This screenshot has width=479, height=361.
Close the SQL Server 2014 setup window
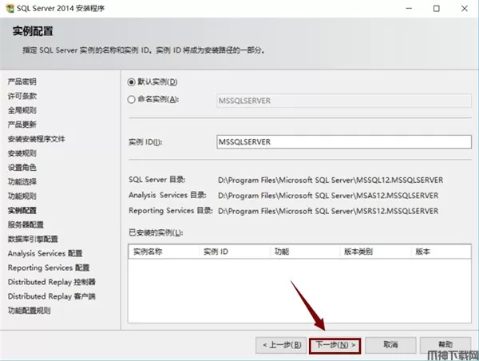coord(465,8)
